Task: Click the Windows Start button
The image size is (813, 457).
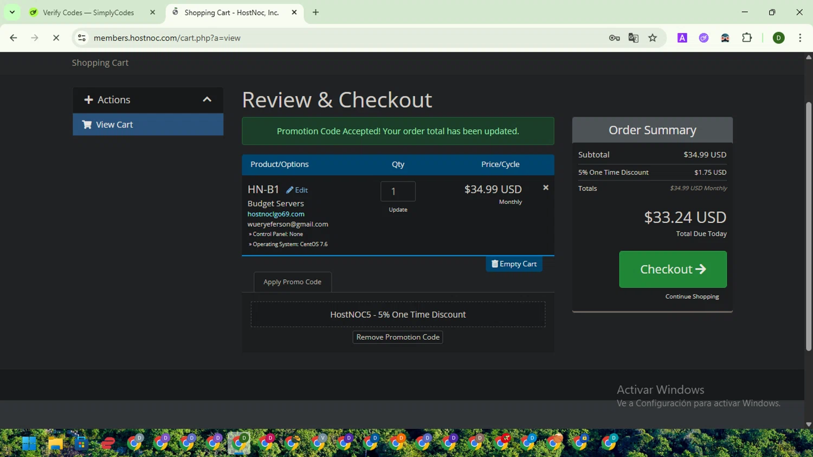Action: (x=29, y=443)
